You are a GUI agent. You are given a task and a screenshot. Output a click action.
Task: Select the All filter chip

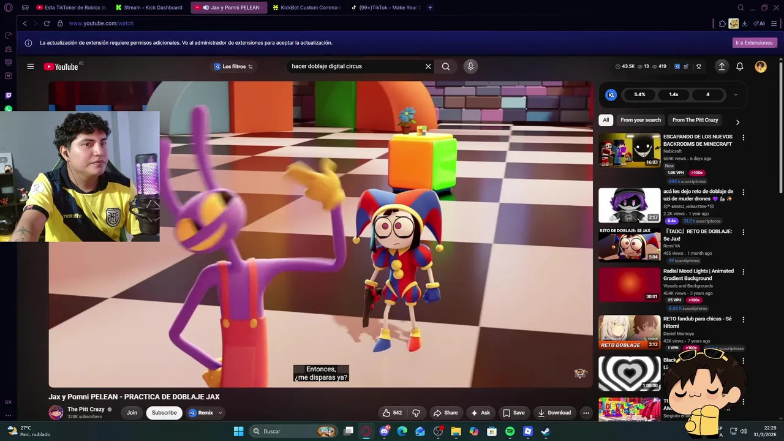point(606,120)
